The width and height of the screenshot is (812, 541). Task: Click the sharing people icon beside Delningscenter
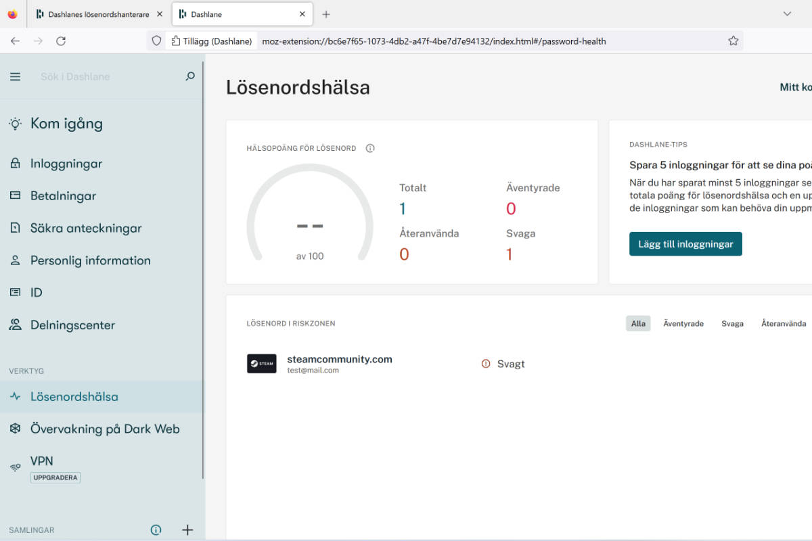point(15,325)
